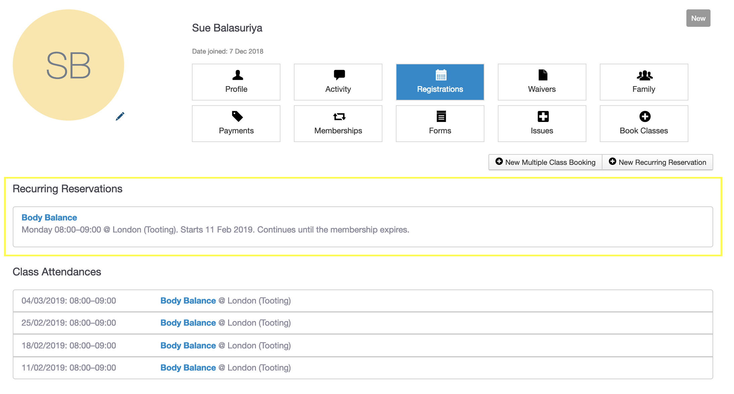734x394 pixels.
Task: Click New Multiple Class Booking button
Action: (x=545, y=162)
